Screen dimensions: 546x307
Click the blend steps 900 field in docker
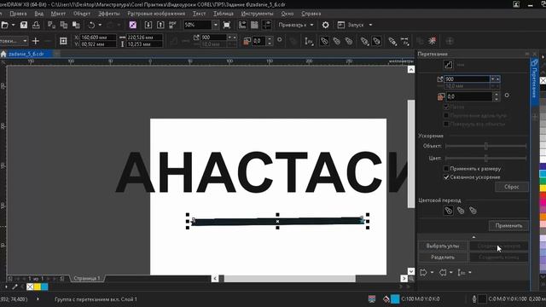[x=467, y=79]
